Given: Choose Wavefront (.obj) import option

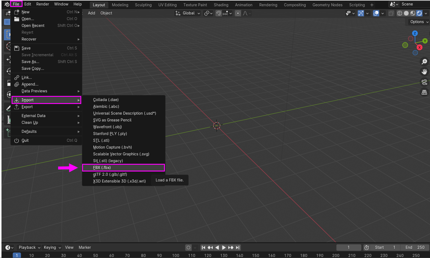Looking at the screenshot, I should (x=123, y=127).
